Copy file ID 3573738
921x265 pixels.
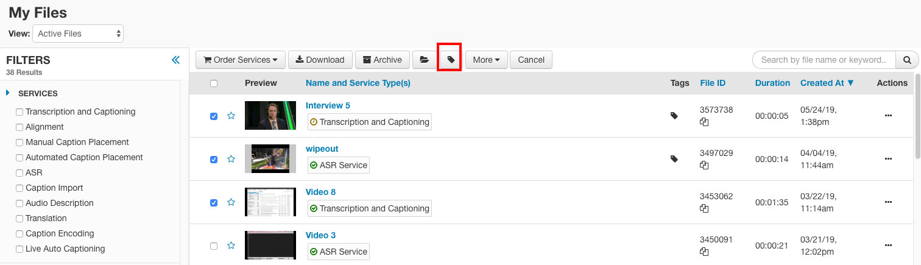pos(704,122)
